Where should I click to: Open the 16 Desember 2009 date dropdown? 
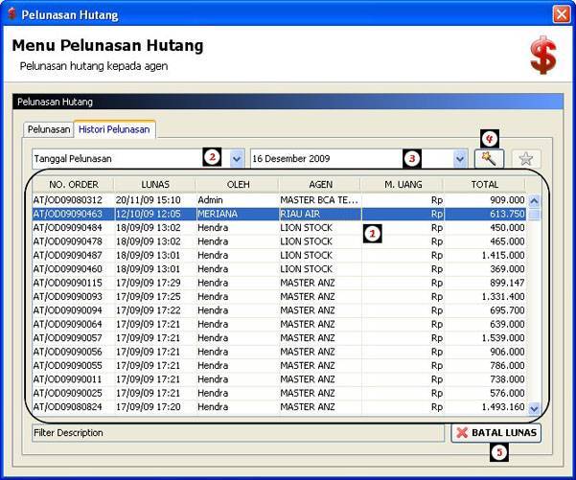(x=459, y=159)
